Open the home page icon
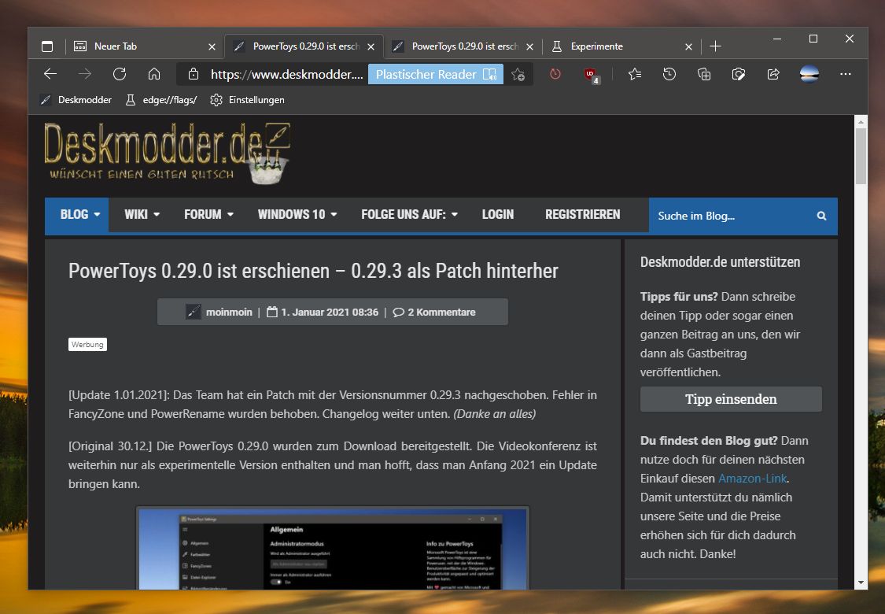The height and width of the screenshot is (614, 885). 154,74
